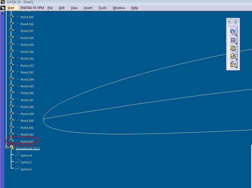This screenshot has height=188, width=252.
Task: Click the blue points grid pattern icon
Action: [x=233, y=40]
